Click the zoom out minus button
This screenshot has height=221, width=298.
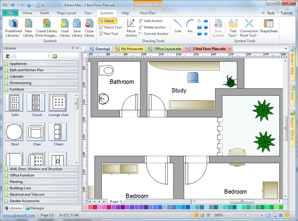click(228, 216)
